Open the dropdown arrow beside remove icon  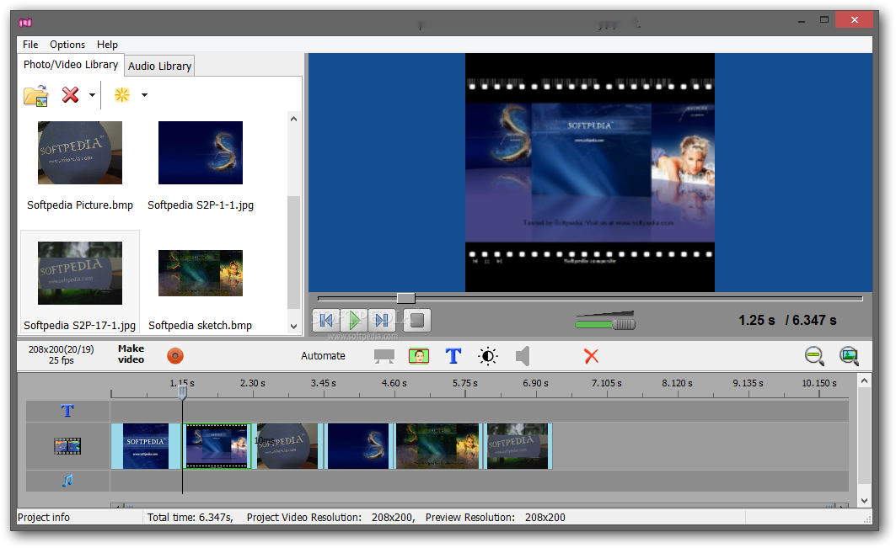pyautogui.click(x=92, y=96)
